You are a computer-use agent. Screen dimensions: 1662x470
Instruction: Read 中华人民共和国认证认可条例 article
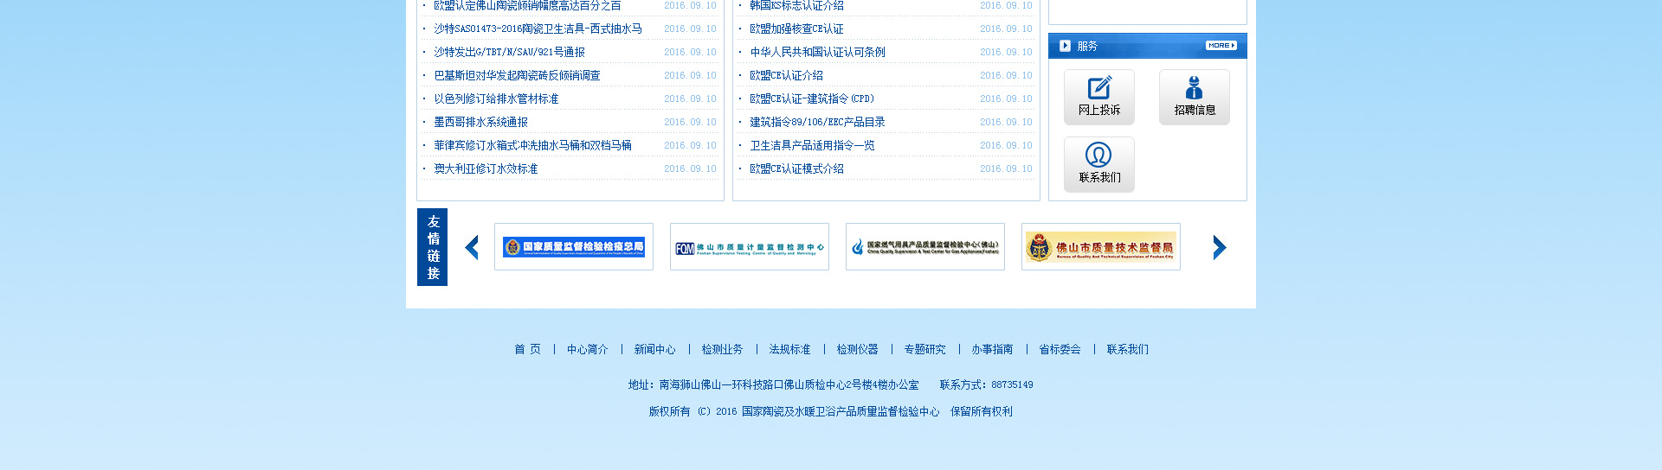pyautogui.click(x=817, y=53)
